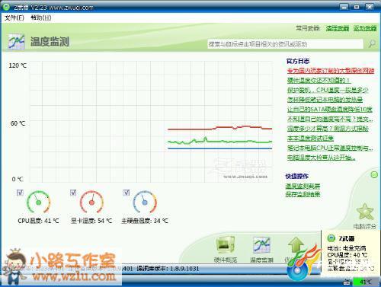Image resolution: width=381 pixels, height=287 pixels.
Task: Click the green circle indicator above the star
Action: pyautogui.click(x=374, y=174)
